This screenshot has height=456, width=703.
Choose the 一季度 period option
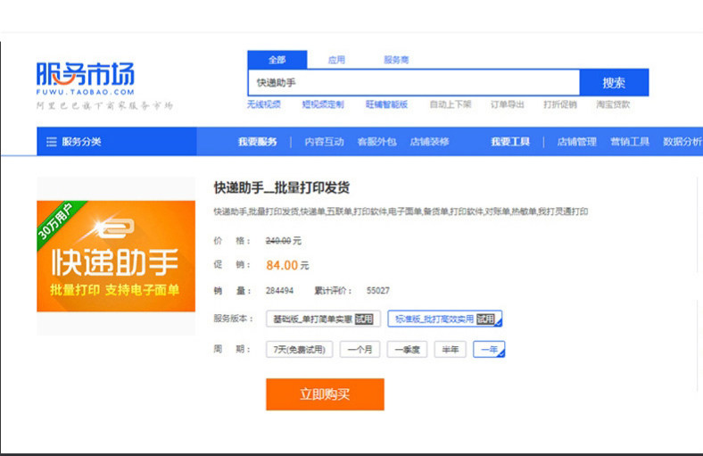[407, 349]
